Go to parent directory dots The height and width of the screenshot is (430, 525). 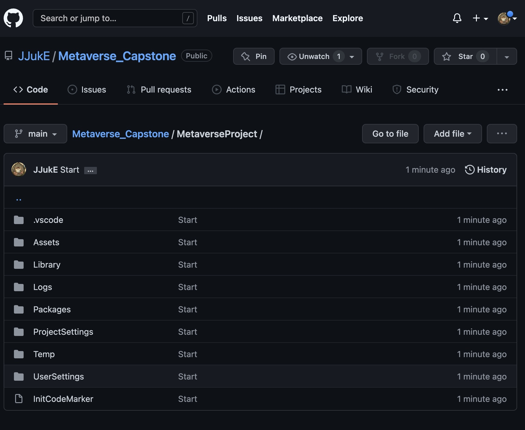(x=19, y=199)
